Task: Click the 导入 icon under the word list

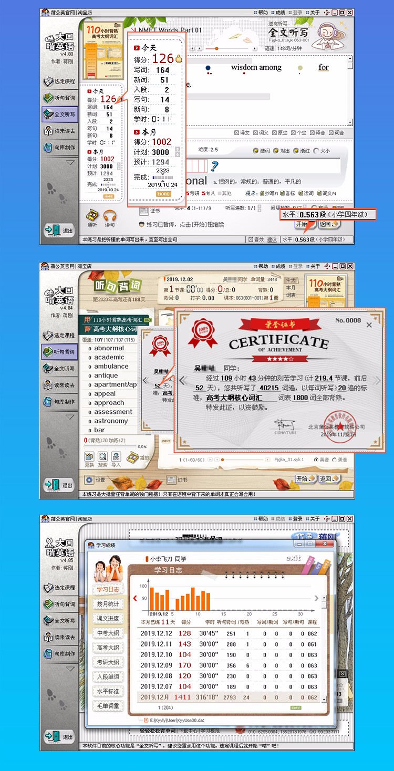Action: (x=116, y=456)
